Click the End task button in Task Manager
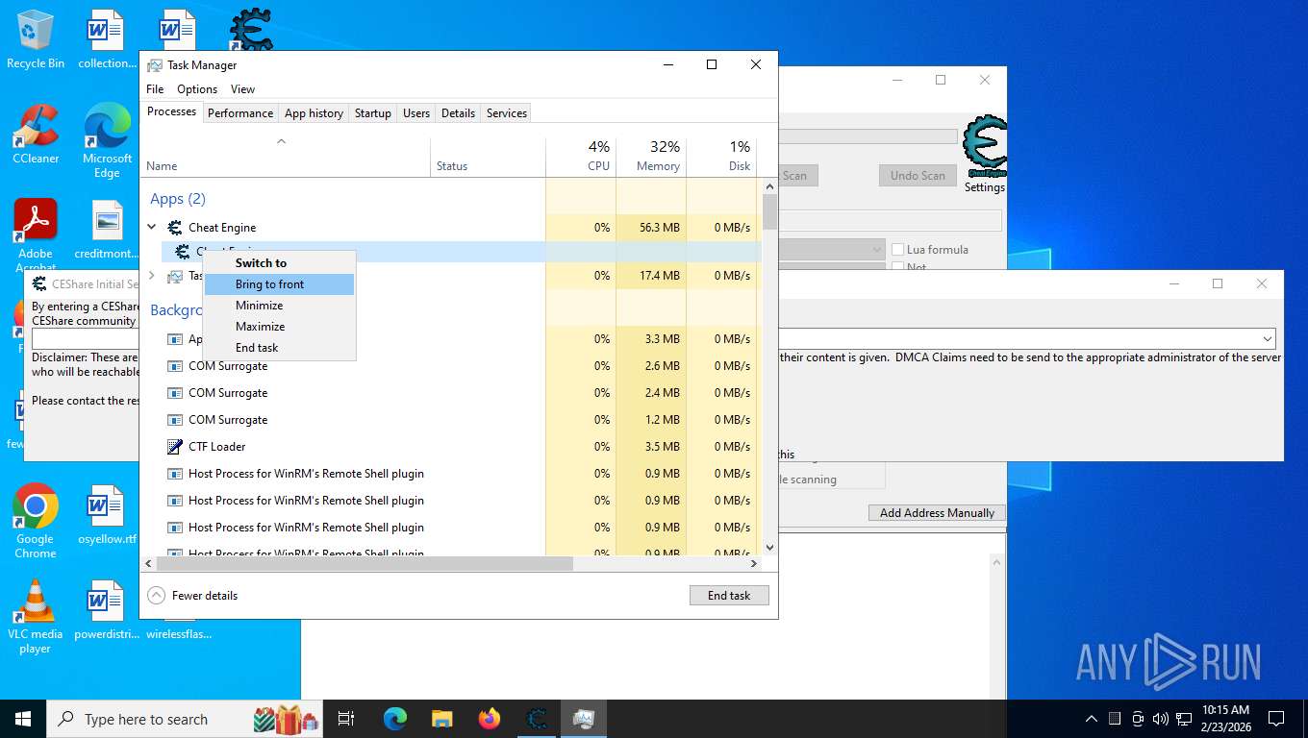This screenshot has height=738, width=1308. [729, 596]
